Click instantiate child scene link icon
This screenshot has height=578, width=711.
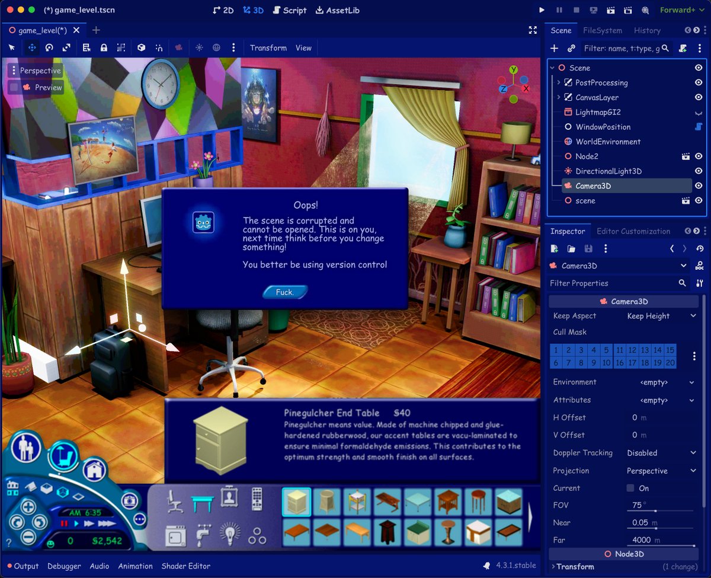pyautogui.click(x=571, y=49)
